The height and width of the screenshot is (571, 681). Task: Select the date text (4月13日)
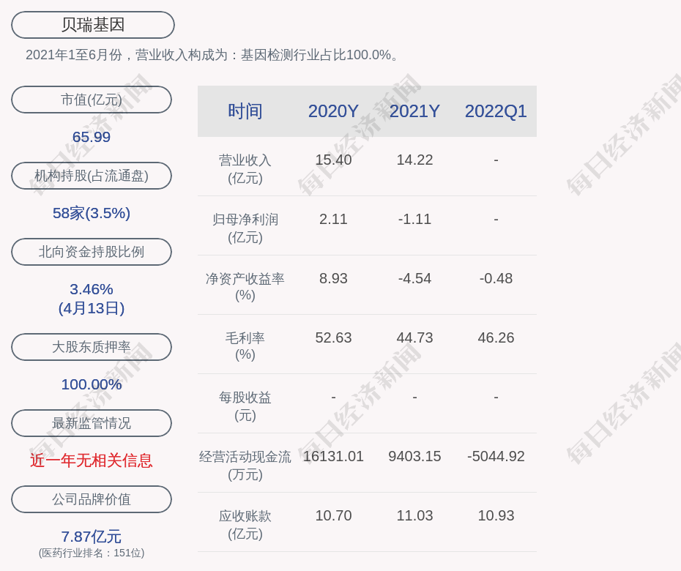pyautogui.click(x=92, y=308)
